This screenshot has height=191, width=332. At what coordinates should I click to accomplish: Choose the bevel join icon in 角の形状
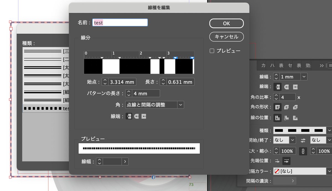coord(295,107)
